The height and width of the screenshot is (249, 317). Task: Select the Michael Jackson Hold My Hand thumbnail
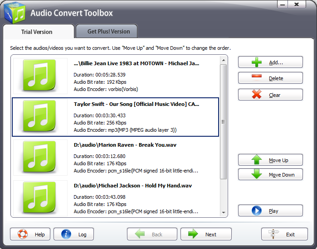(39, 197)
